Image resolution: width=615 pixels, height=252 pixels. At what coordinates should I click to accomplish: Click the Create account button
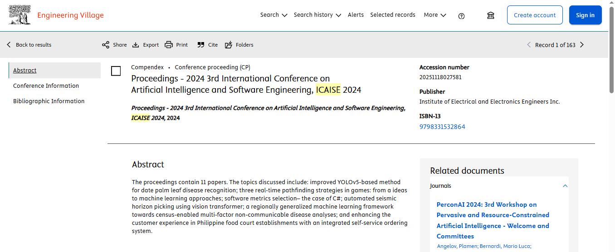(535, 15)
